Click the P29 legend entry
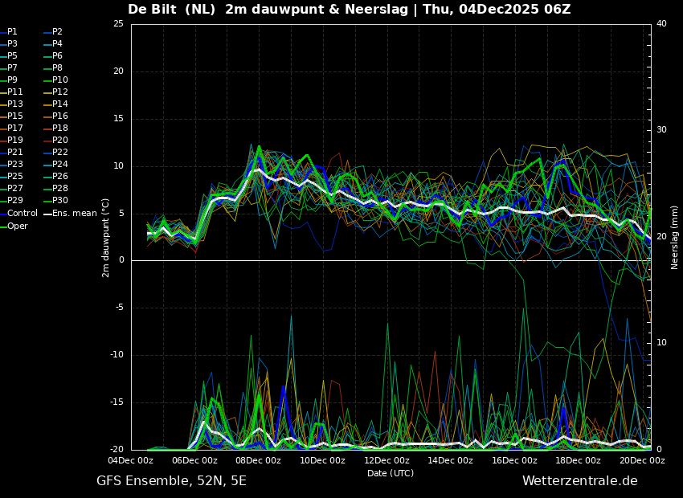 tap(11, 200)
